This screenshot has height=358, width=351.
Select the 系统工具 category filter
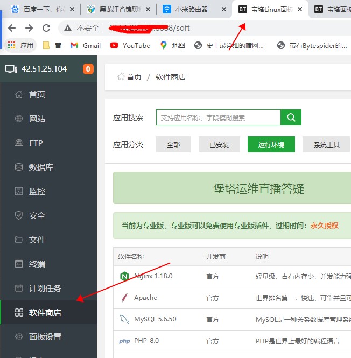[327, 144]
